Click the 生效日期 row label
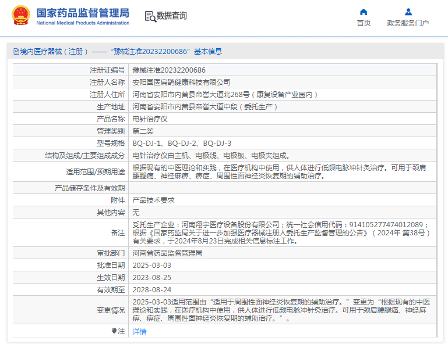448x344 pixels. click(x=111, y=278)
